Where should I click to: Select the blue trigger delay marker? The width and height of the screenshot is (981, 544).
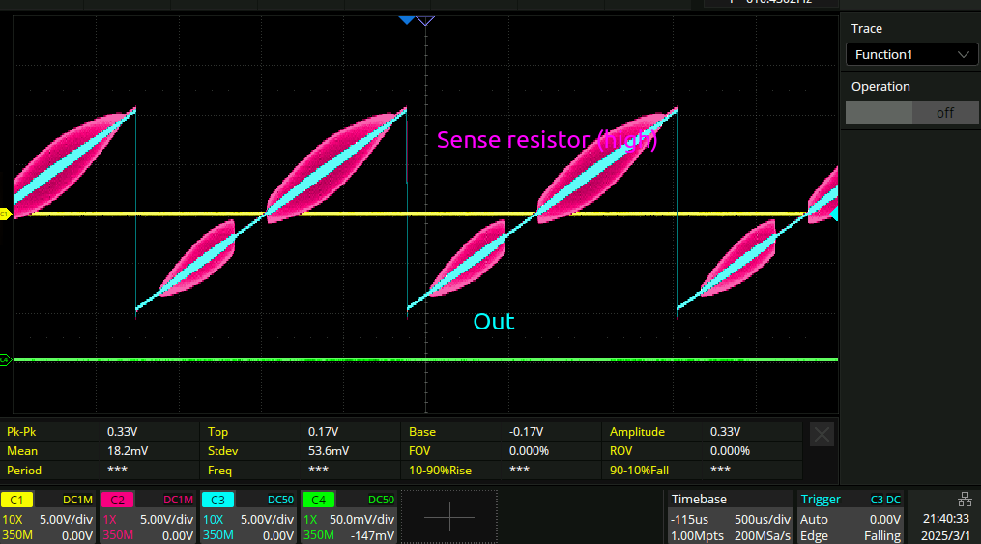(407, 20)
